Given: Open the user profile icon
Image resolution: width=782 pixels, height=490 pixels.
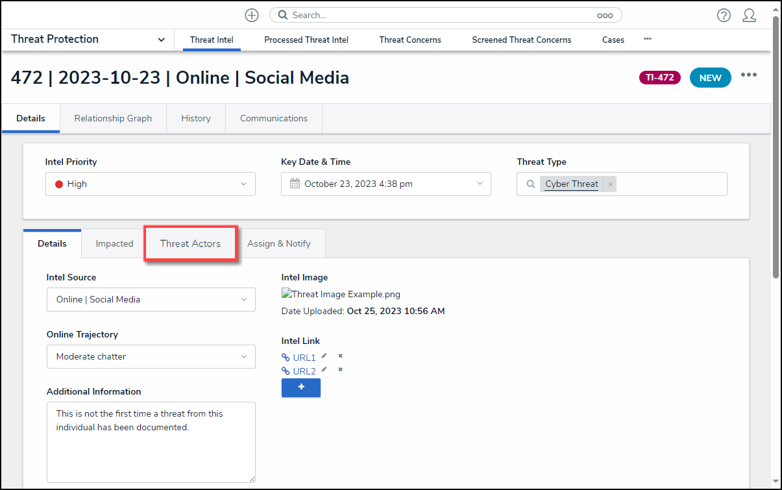Looking at the screenshot, I should tap(749, 16).
